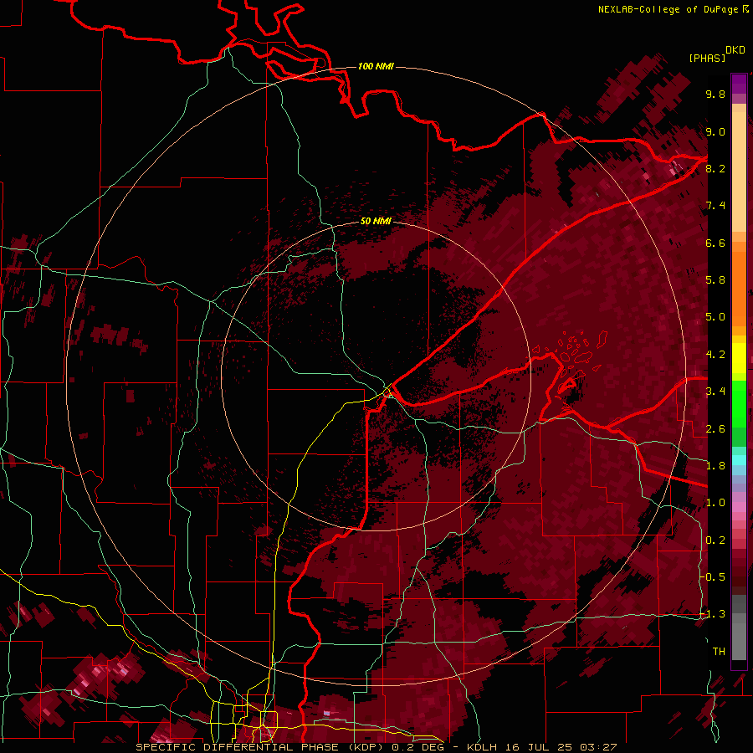Click the 0.2 scale value

coord(715,540)
